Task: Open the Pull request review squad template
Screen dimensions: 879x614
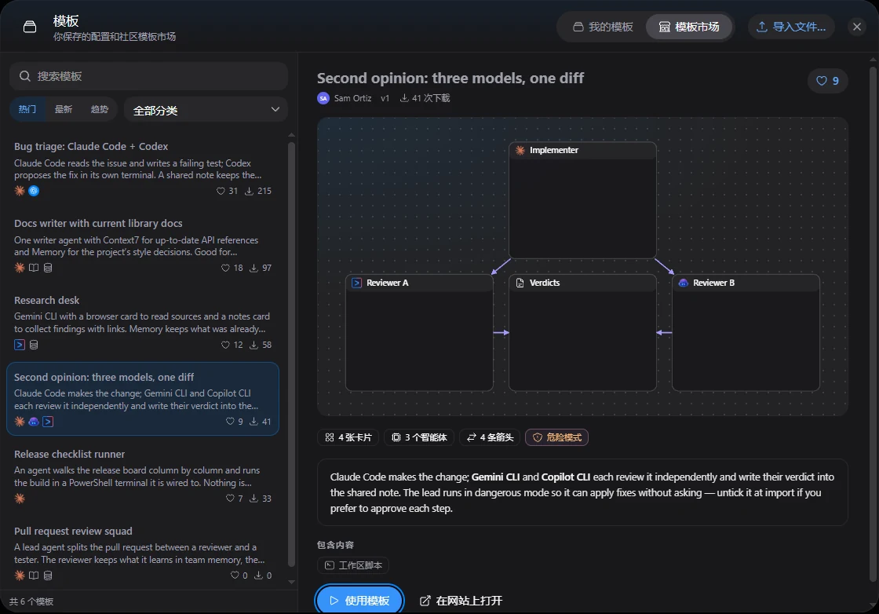Action: pyautogui.click(x=143, y=553)
